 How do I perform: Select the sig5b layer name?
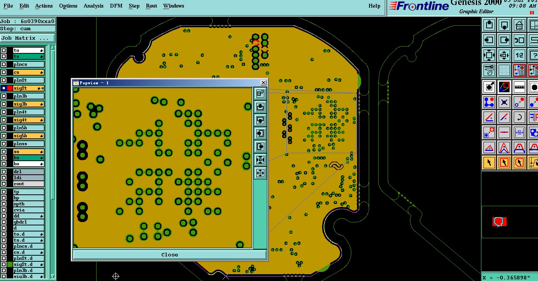28,136
